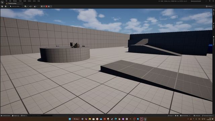Open the Tools menu
The height and width of the screenshot is (121, 215).
point(20,1)
